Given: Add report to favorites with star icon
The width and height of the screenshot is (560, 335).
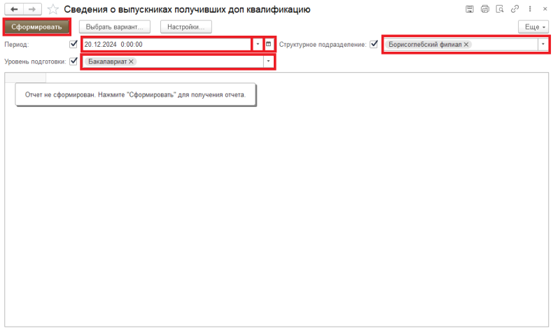Looking at the screenshot, I should pos(52,10).
